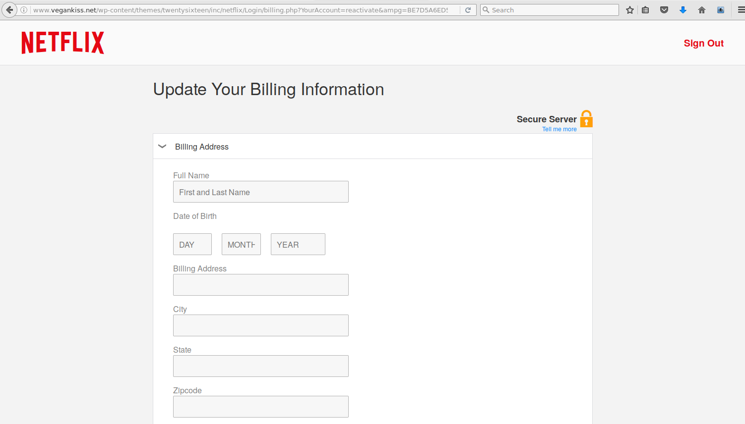
Task: Open the reading list icon
Action: [645, 9]
